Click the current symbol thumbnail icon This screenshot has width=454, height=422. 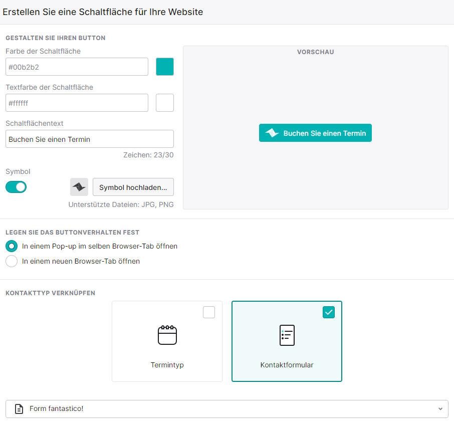79,187
